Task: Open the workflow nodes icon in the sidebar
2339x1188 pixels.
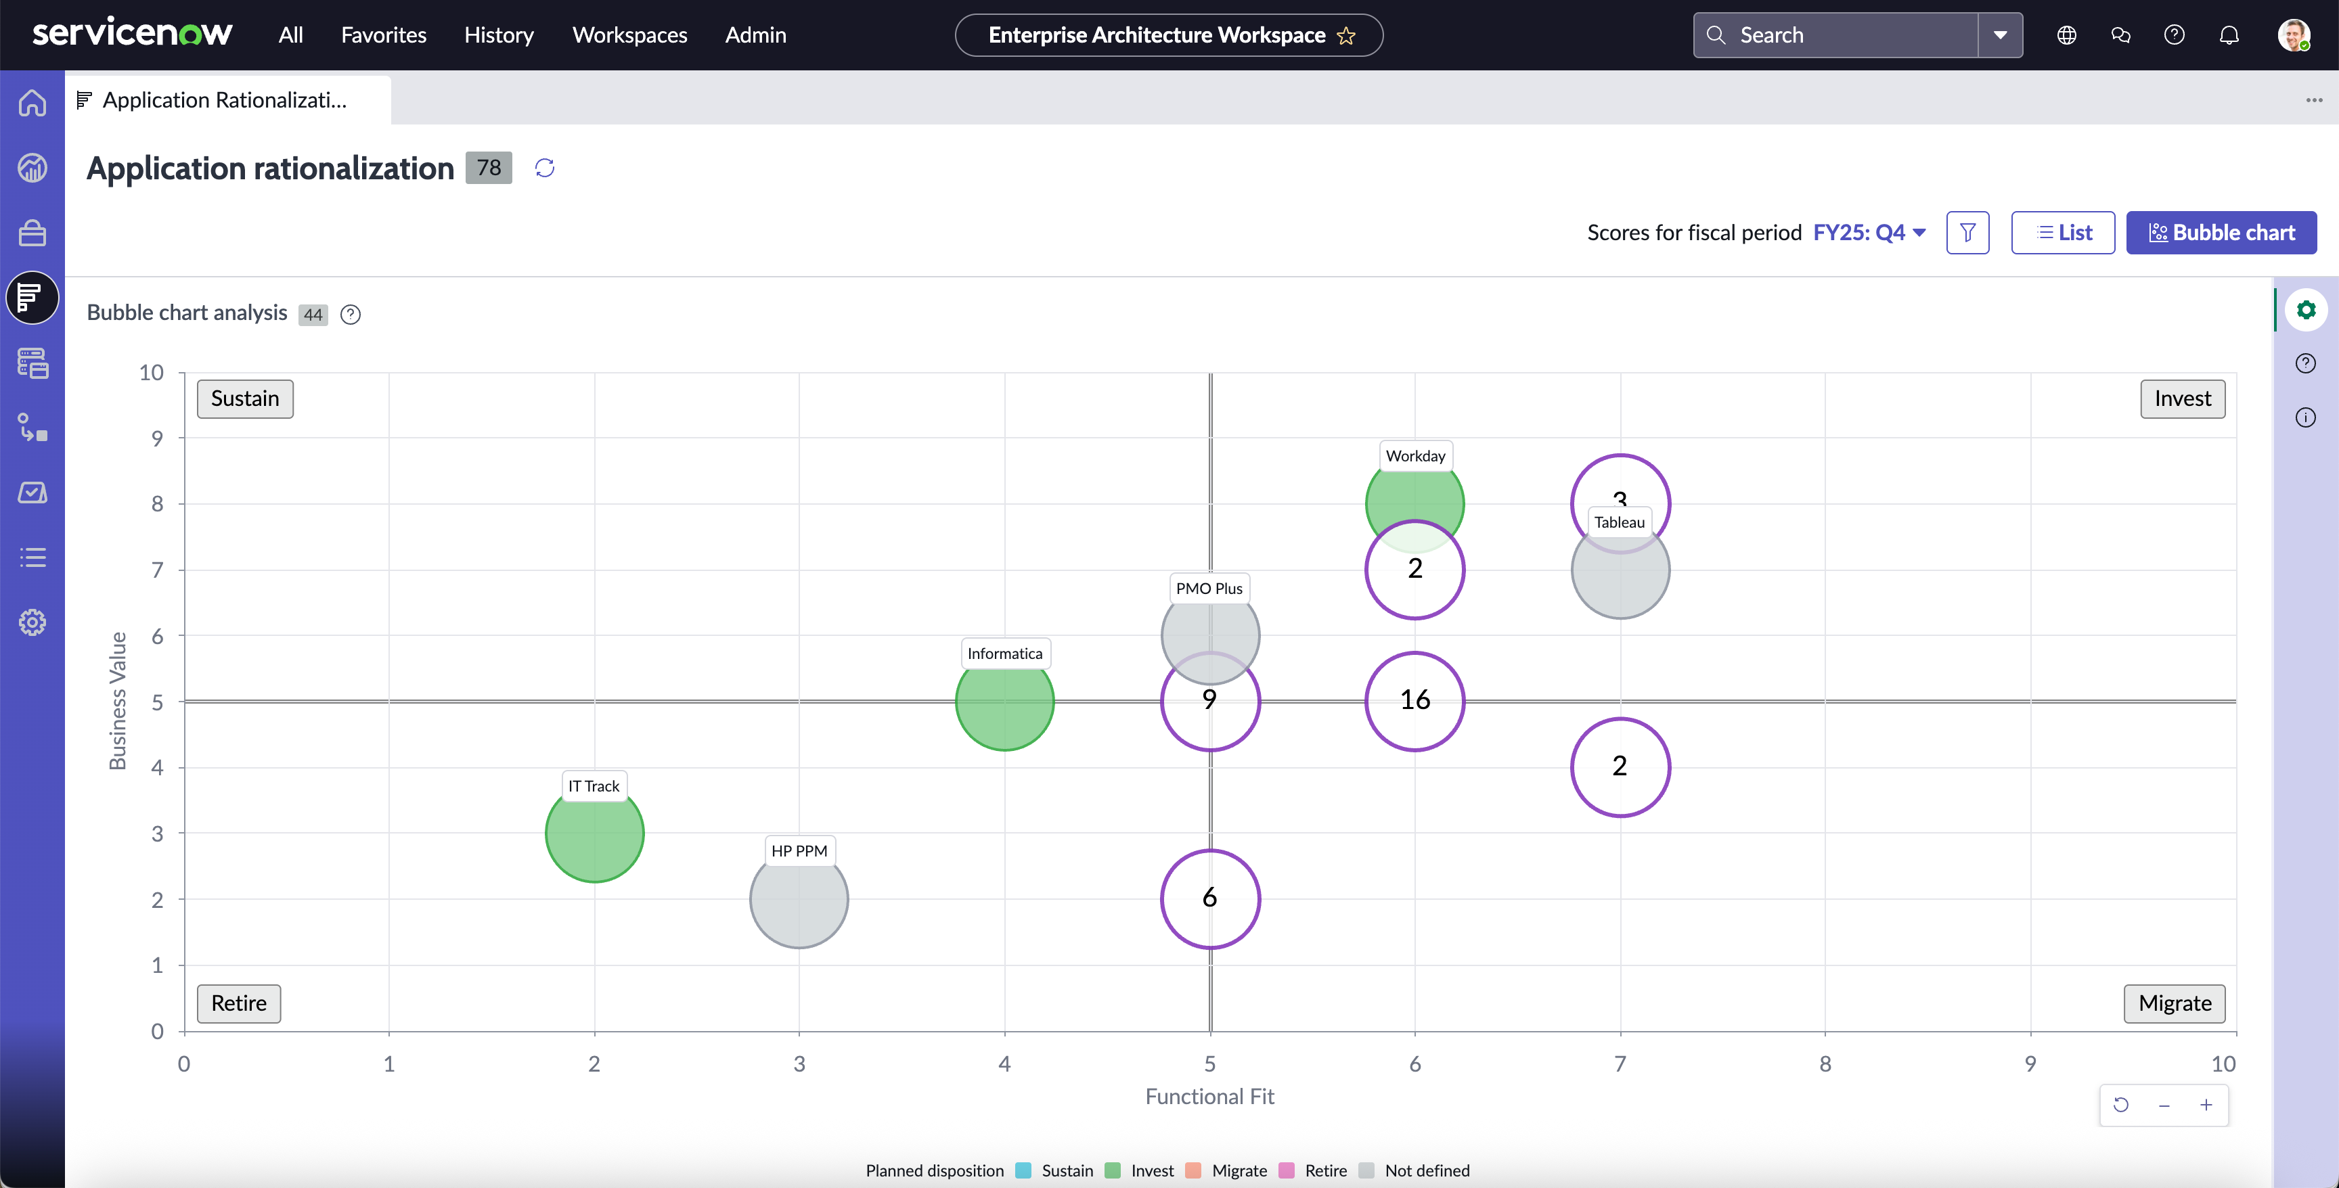Action: [x=32, y=428]
